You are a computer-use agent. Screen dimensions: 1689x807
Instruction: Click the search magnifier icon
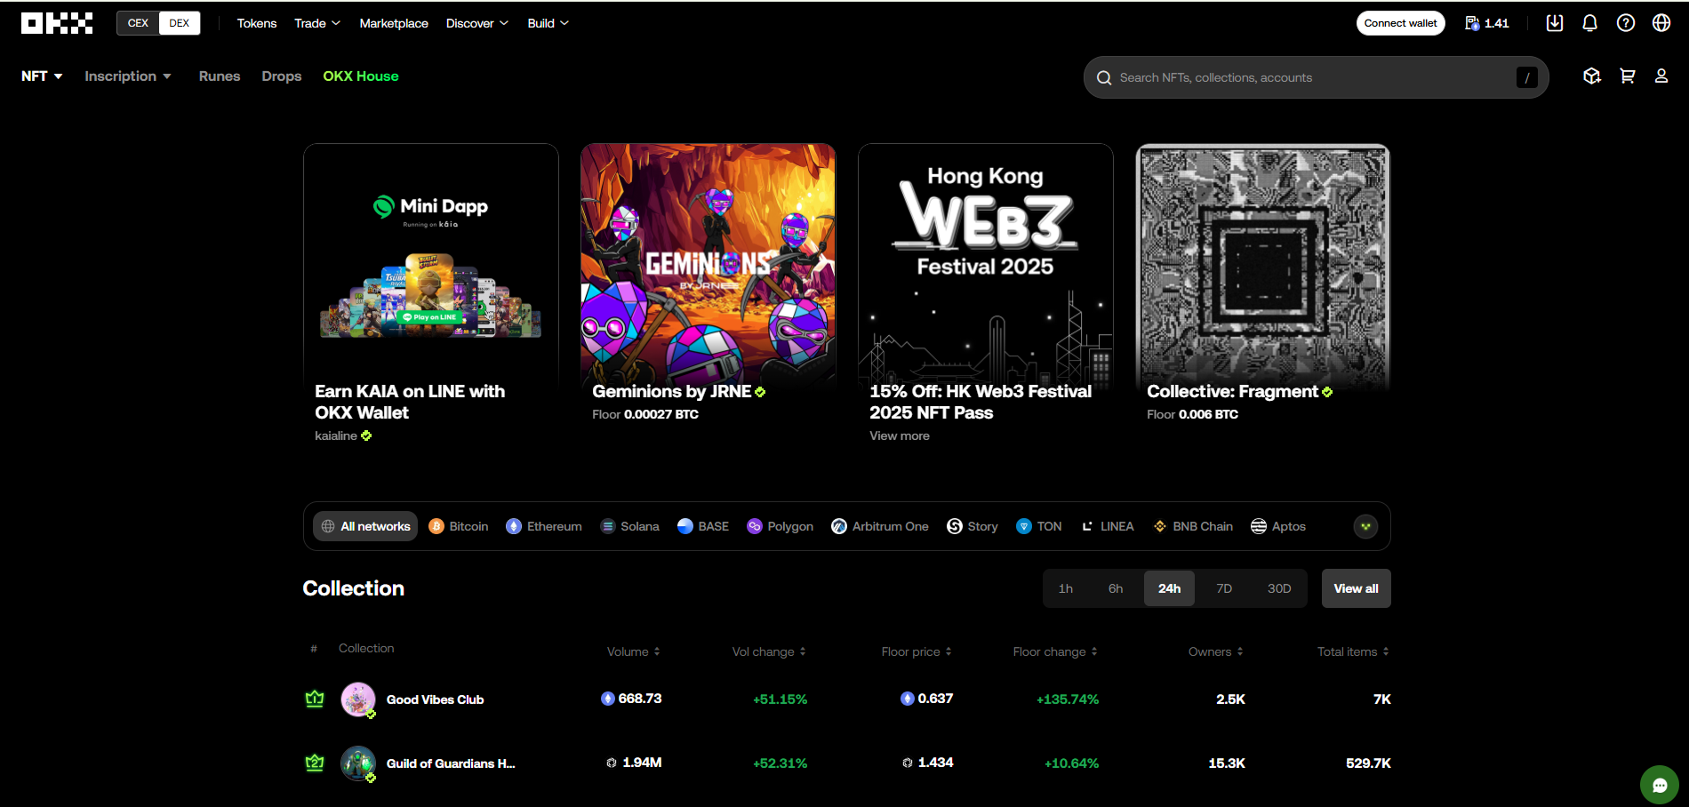click(1104, 78)
